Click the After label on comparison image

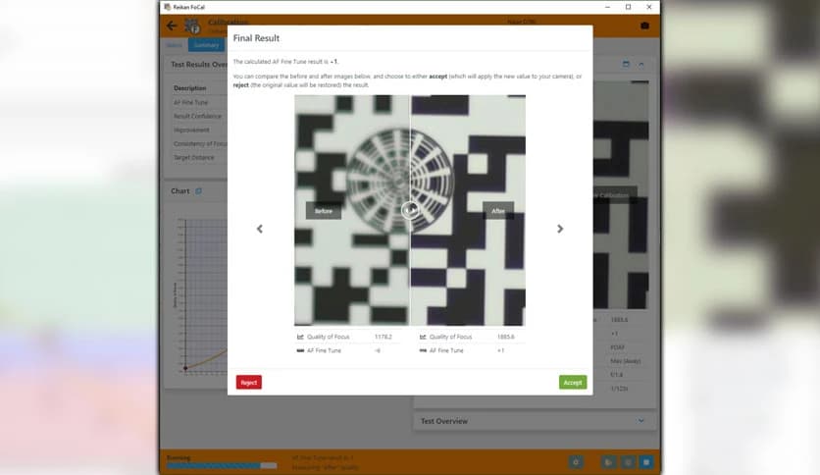[x=498, y=211]
